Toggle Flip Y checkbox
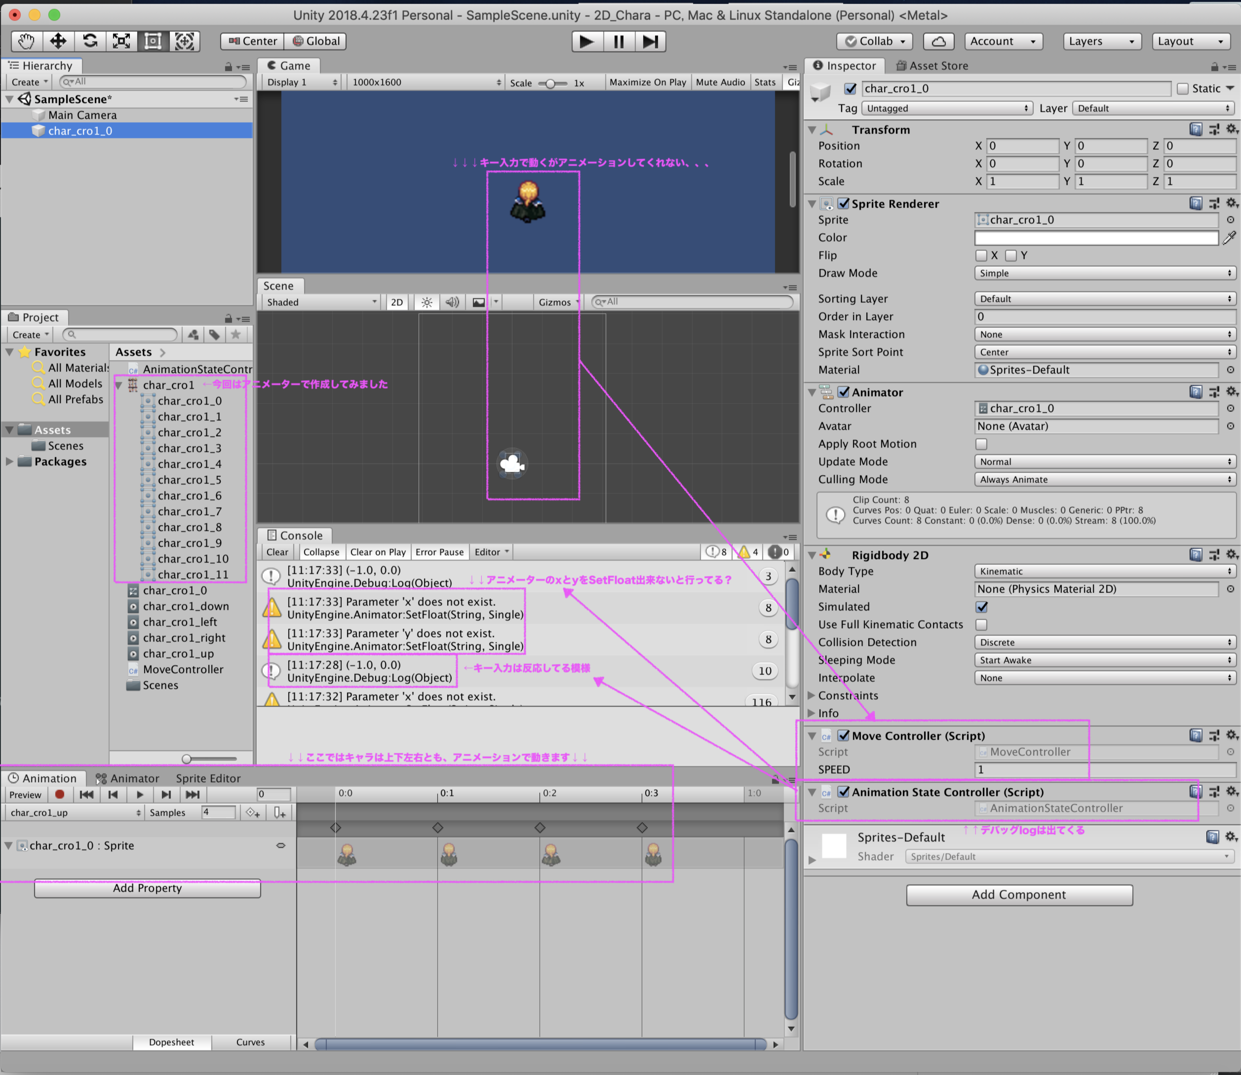 pyautogui.click(x=1010, y=256)
